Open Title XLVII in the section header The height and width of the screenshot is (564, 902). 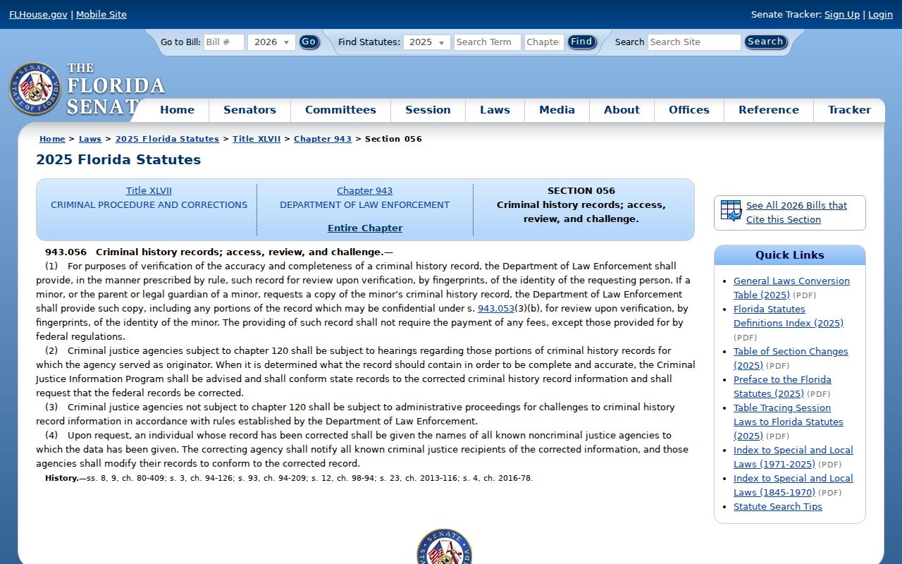click(x=149, y=190)
